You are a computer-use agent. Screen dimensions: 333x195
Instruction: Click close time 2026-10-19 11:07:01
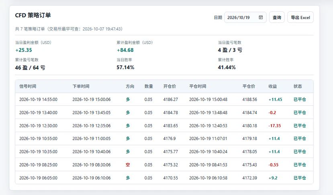(208, 139)
